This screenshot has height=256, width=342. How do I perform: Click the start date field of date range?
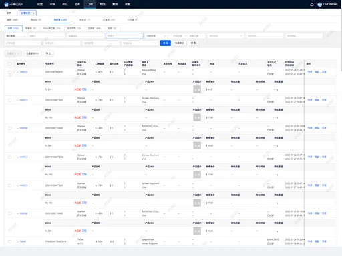point(178,36)
